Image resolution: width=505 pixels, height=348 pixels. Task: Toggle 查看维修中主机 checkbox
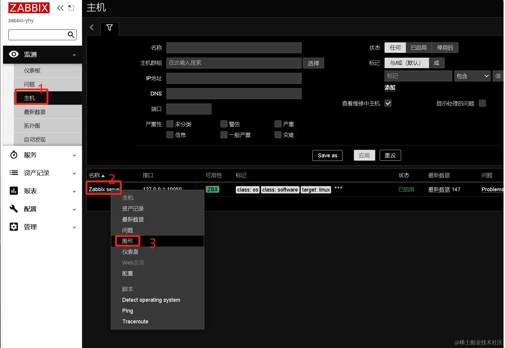point(388,103)
